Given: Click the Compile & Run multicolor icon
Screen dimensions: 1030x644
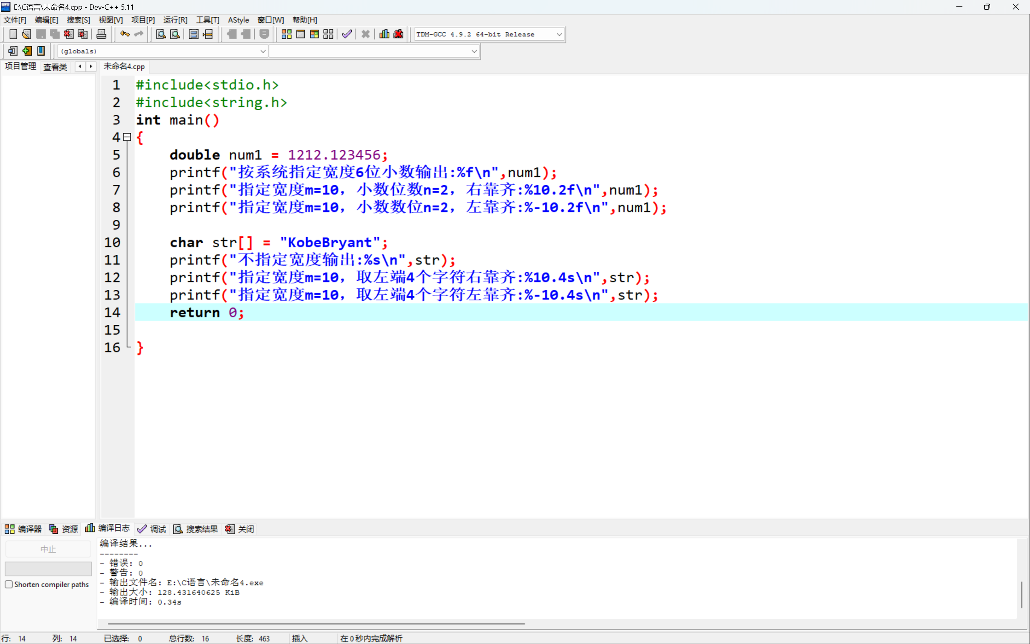Looking at the screenshot, I should coord(314,34).
